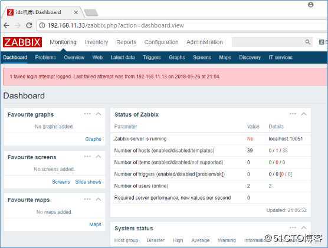Go to the Problems submenu
328x248 pixels.
click(x=45, y=58)
